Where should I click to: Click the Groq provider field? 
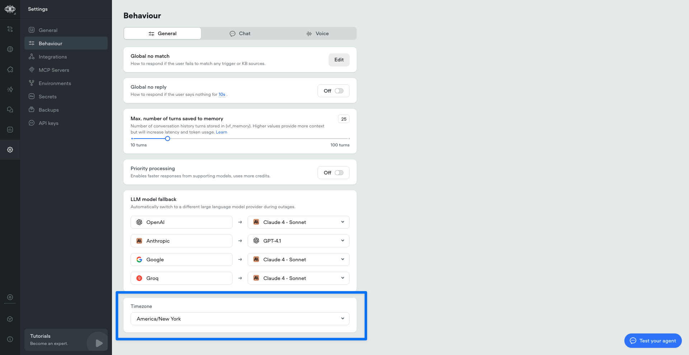(182, 278)
